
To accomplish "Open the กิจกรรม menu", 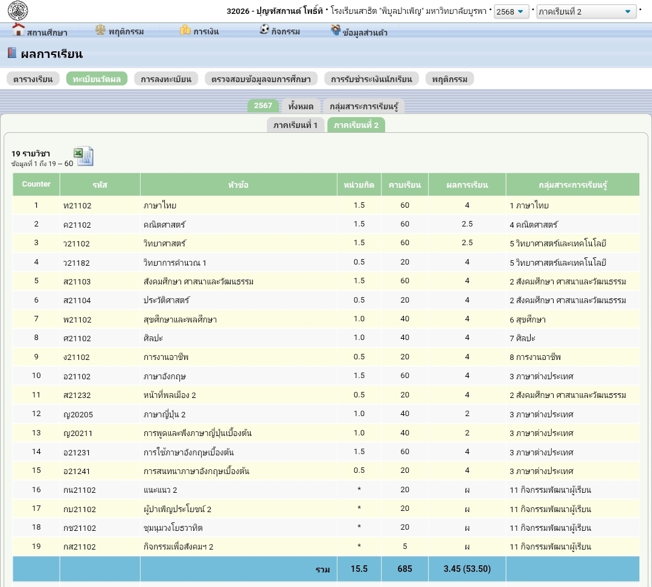I will (286, 32).
